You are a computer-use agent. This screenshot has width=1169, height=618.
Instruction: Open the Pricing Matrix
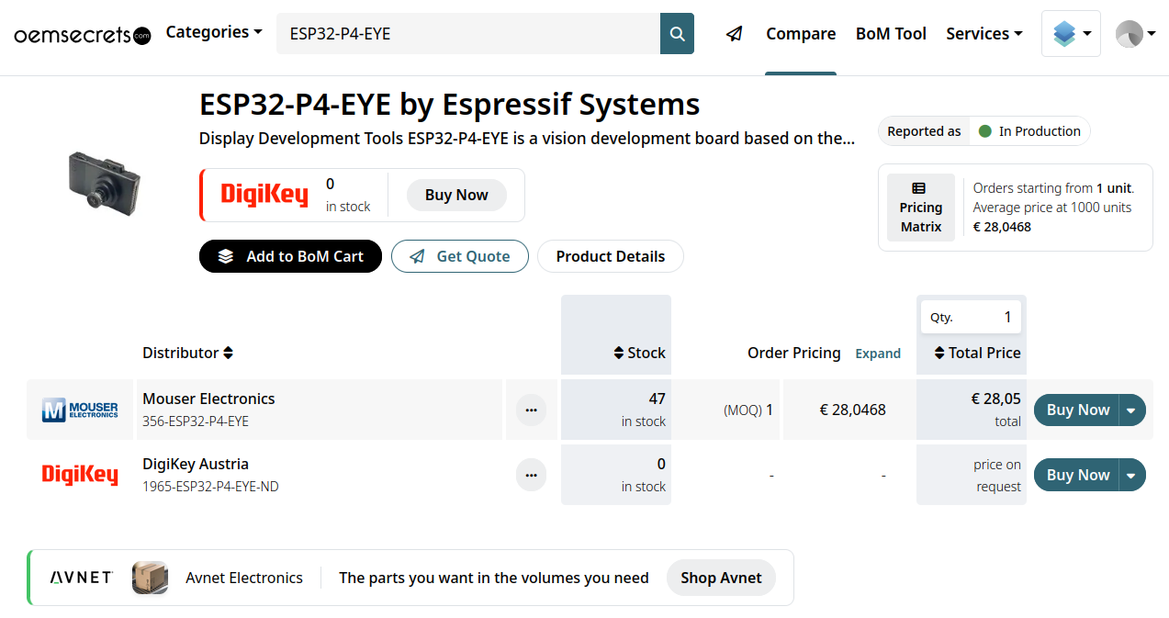click(x=921, y=208)
